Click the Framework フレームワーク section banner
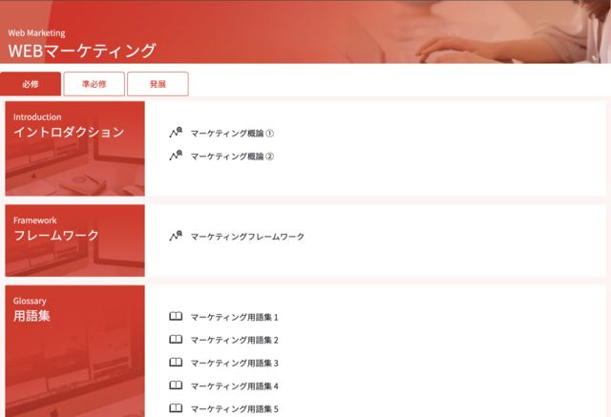Viewport: 611px width, 417px height. [x=75, y=240]
